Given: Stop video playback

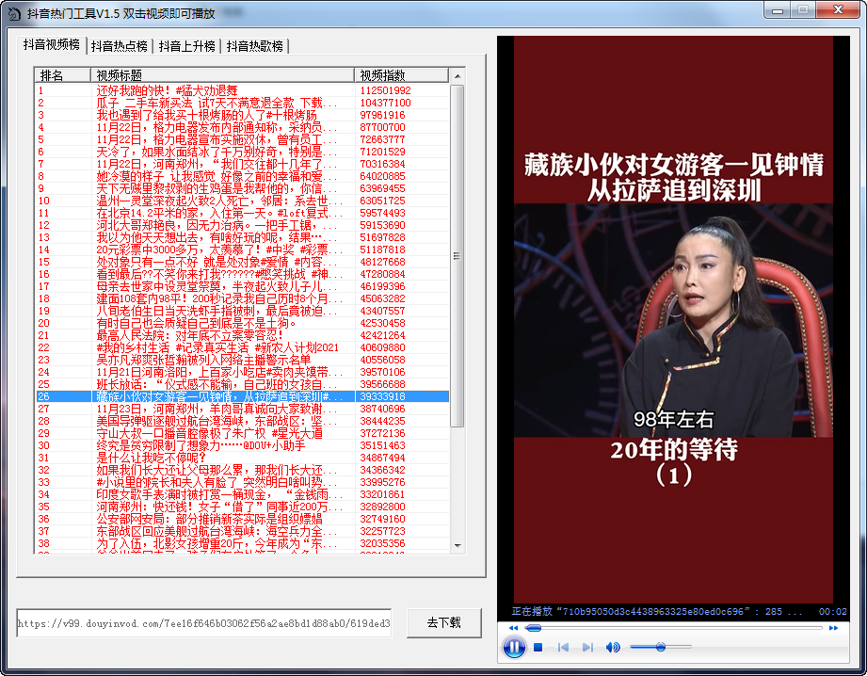Looking at the screenshot, I should (538, 647).
